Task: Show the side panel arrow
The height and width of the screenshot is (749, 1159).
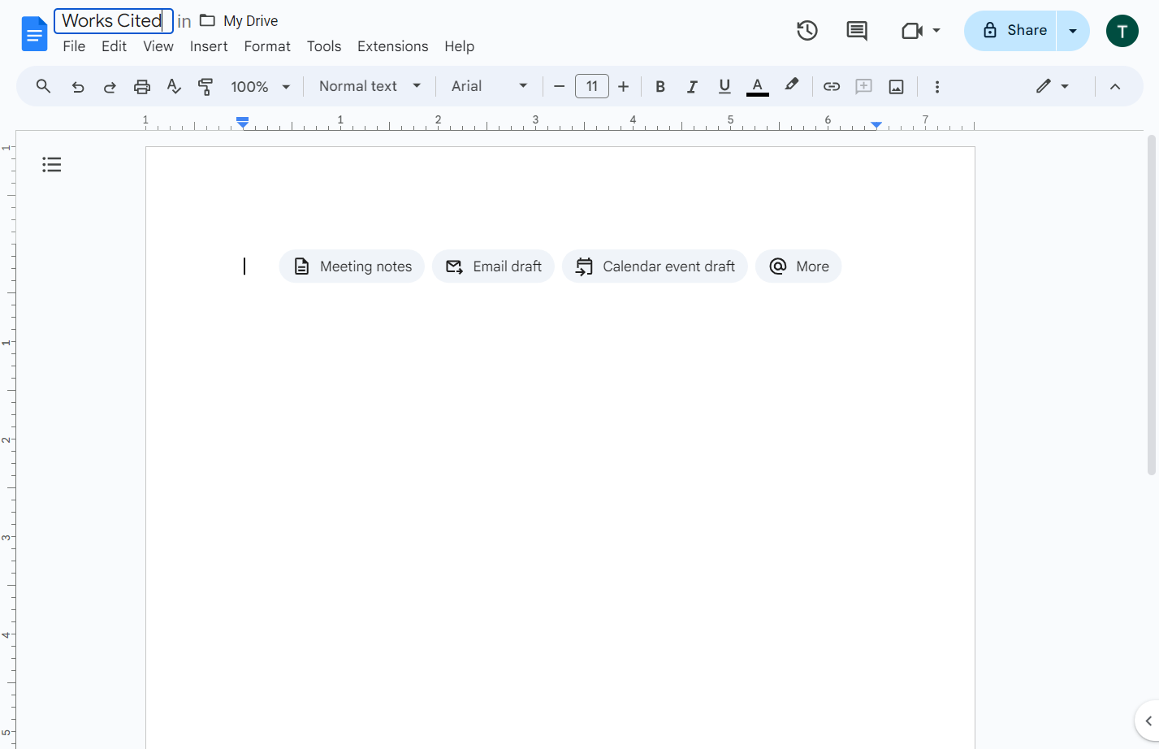Action: click(1148, 721)
